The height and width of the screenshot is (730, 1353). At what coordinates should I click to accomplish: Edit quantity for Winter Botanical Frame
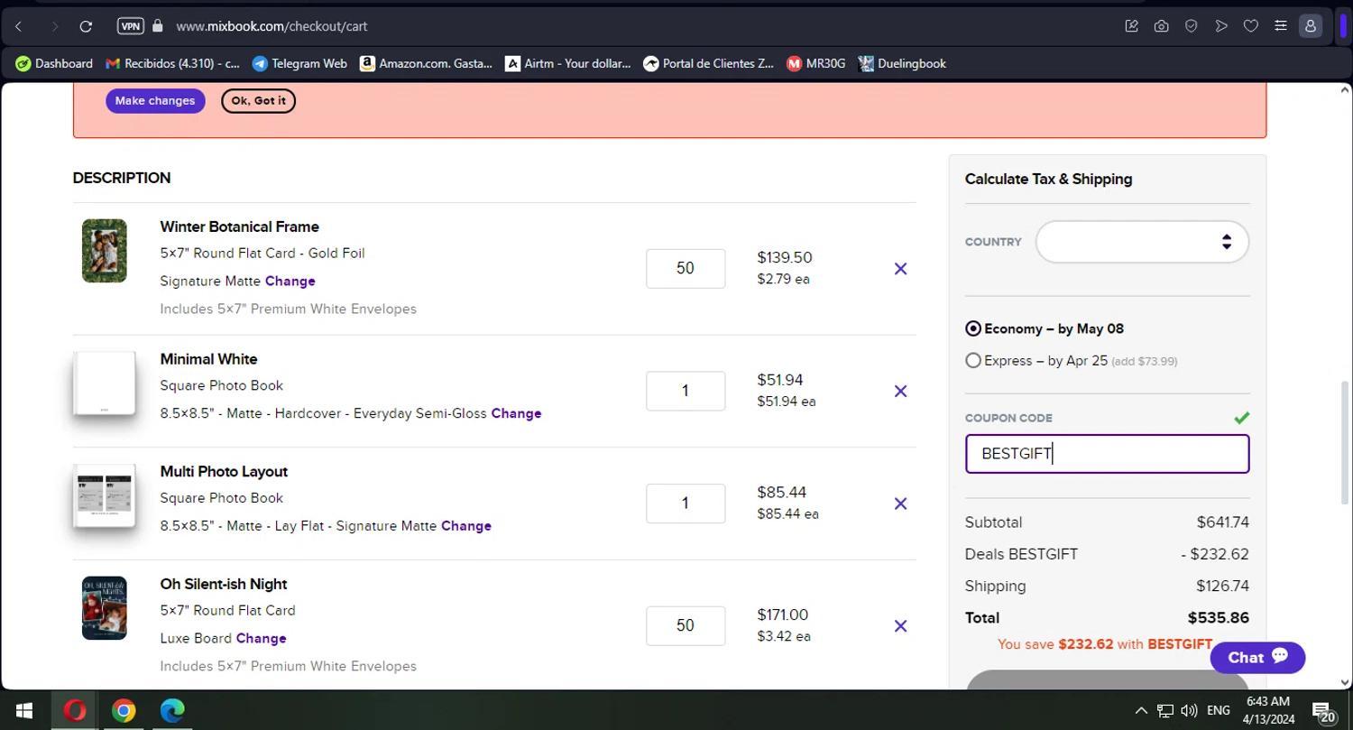point(686,269)
